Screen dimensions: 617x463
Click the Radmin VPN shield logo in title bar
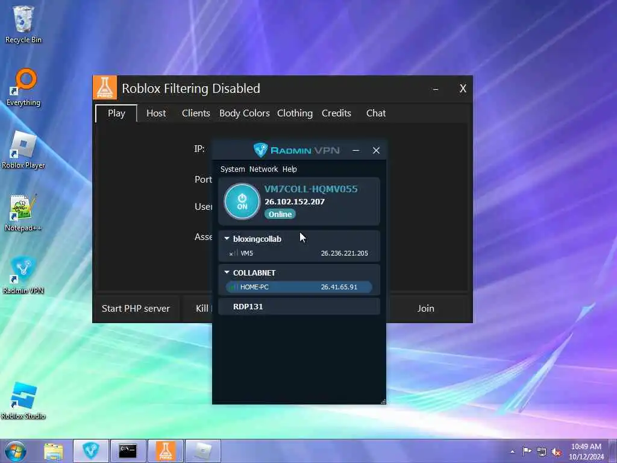click(260, 150)
